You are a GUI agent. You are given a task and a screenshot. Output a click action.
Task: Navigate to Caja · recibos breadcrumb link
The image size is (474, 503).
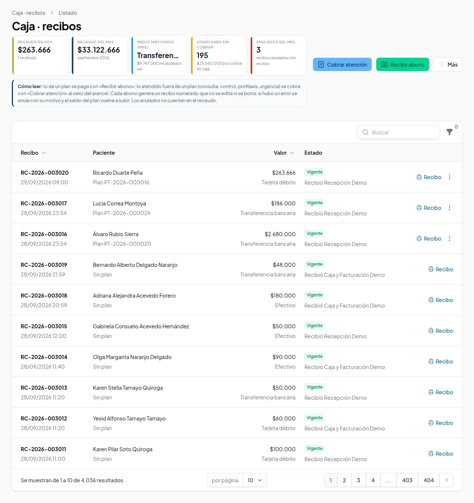point(29,13)
